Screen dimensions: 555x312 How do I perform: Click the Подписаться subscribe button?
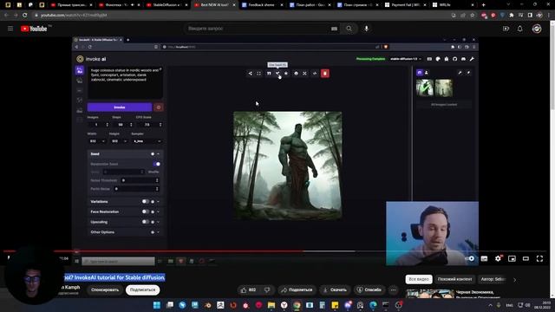(x=142, y=289)
